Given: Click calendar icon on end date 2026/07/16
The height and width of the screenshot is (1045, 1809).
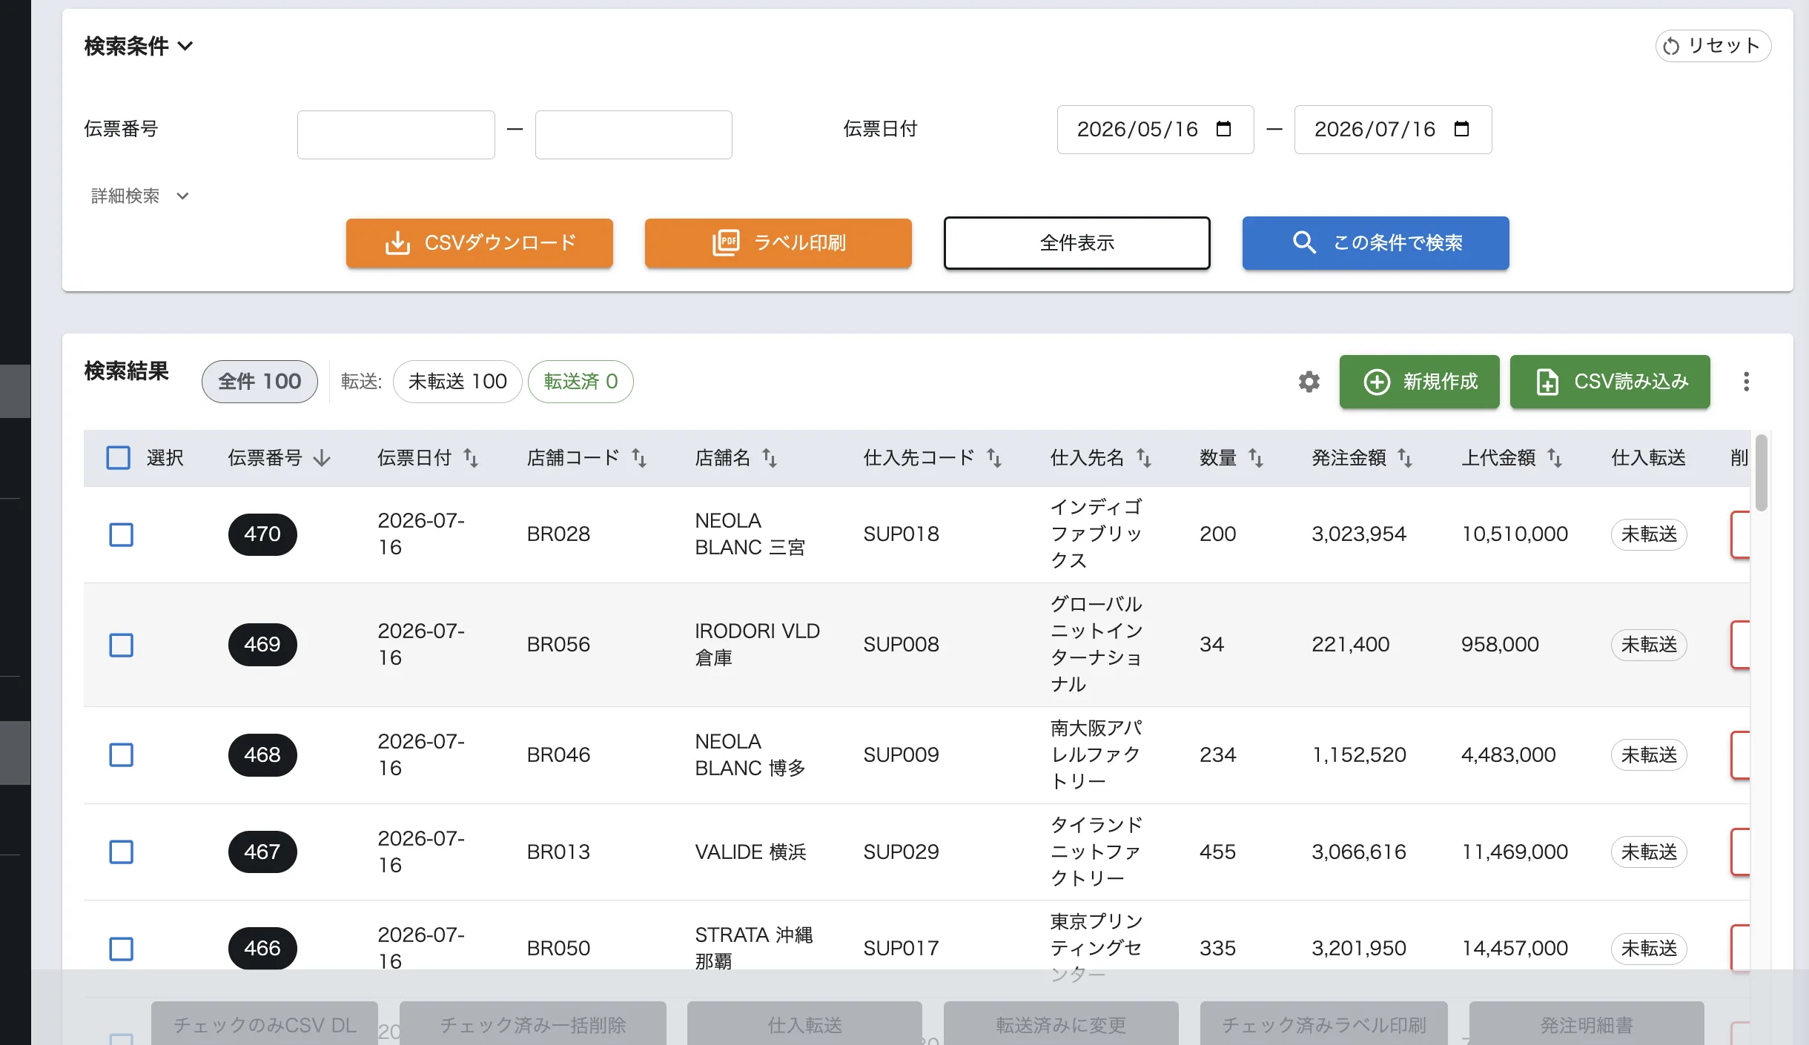Looking at the screenshot, I should [x=1461, y=129].
